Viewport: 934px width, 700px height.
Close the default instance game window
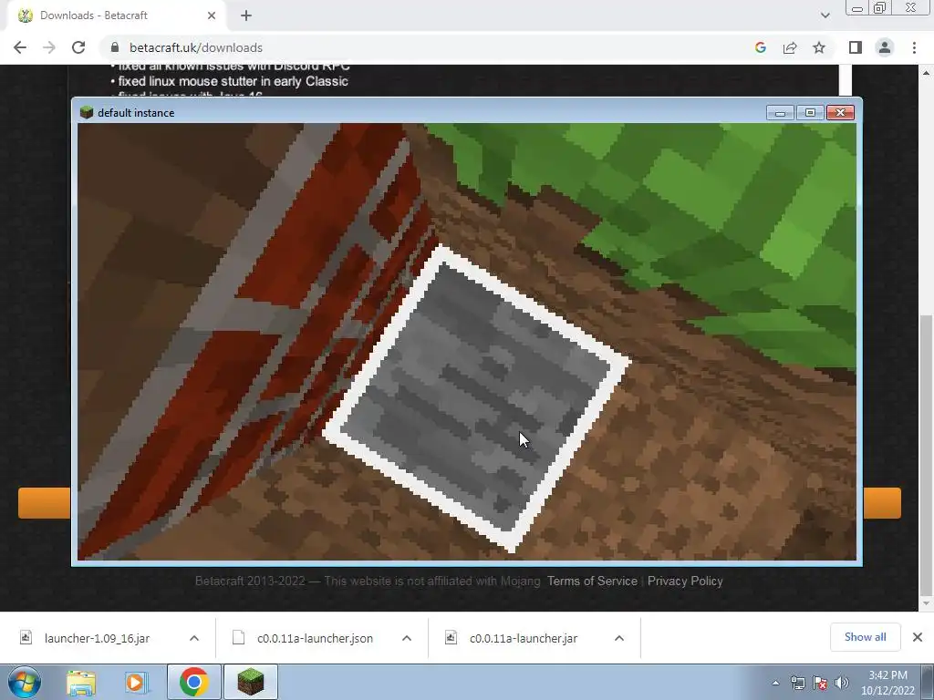point(840,112)
